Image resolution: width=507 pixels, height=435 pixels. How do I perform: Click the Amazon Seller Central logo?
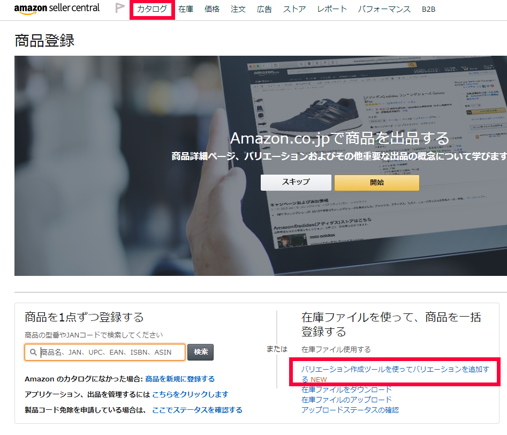[x=57, y=9]
